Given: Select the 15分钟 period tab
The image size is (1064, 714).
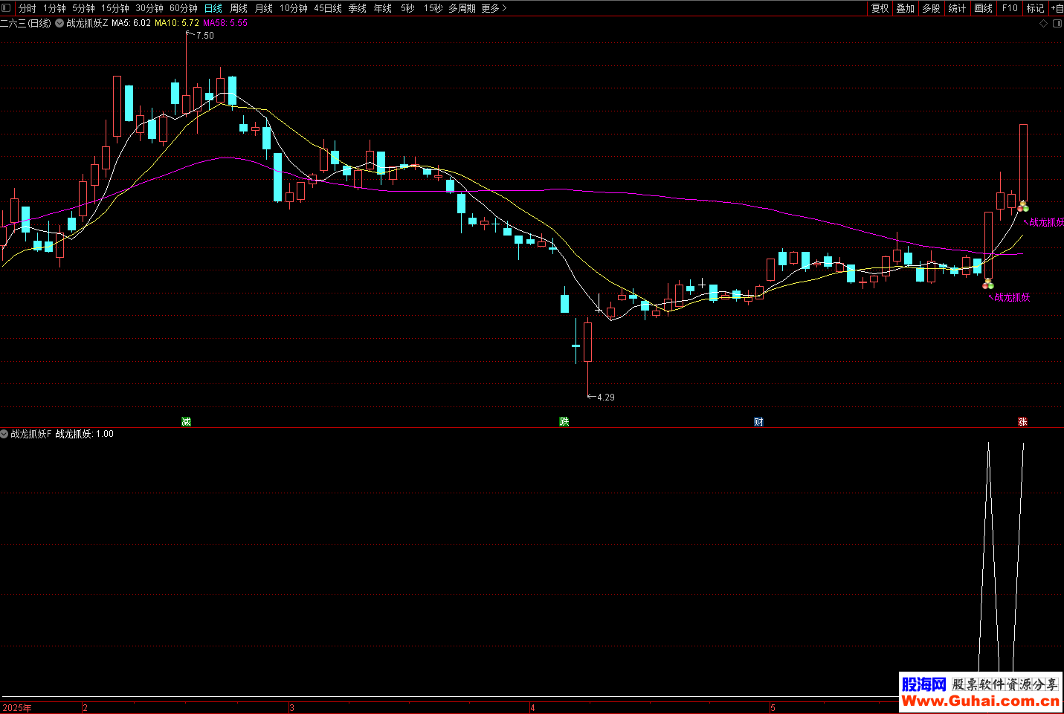Looking at the screenshot, I should (x=115, y=8).
